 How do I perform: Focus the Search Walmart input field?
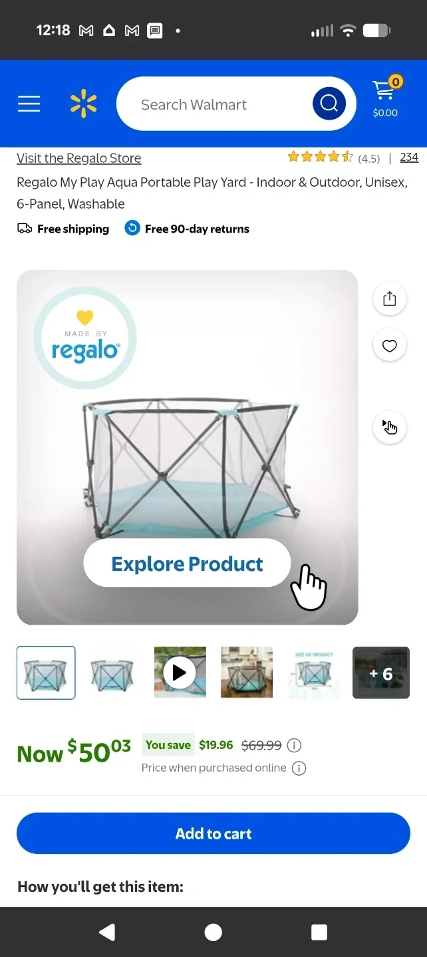tap(214, 104)
